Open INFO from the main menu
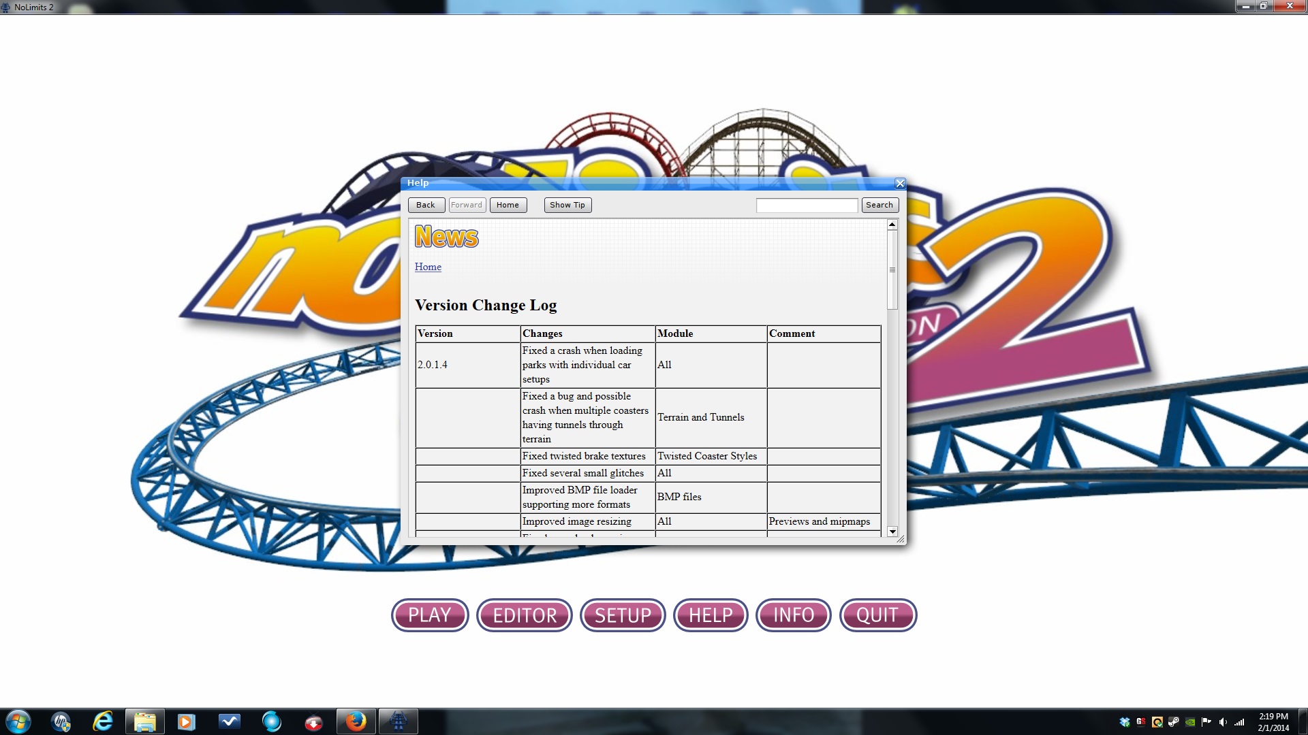 794,615
